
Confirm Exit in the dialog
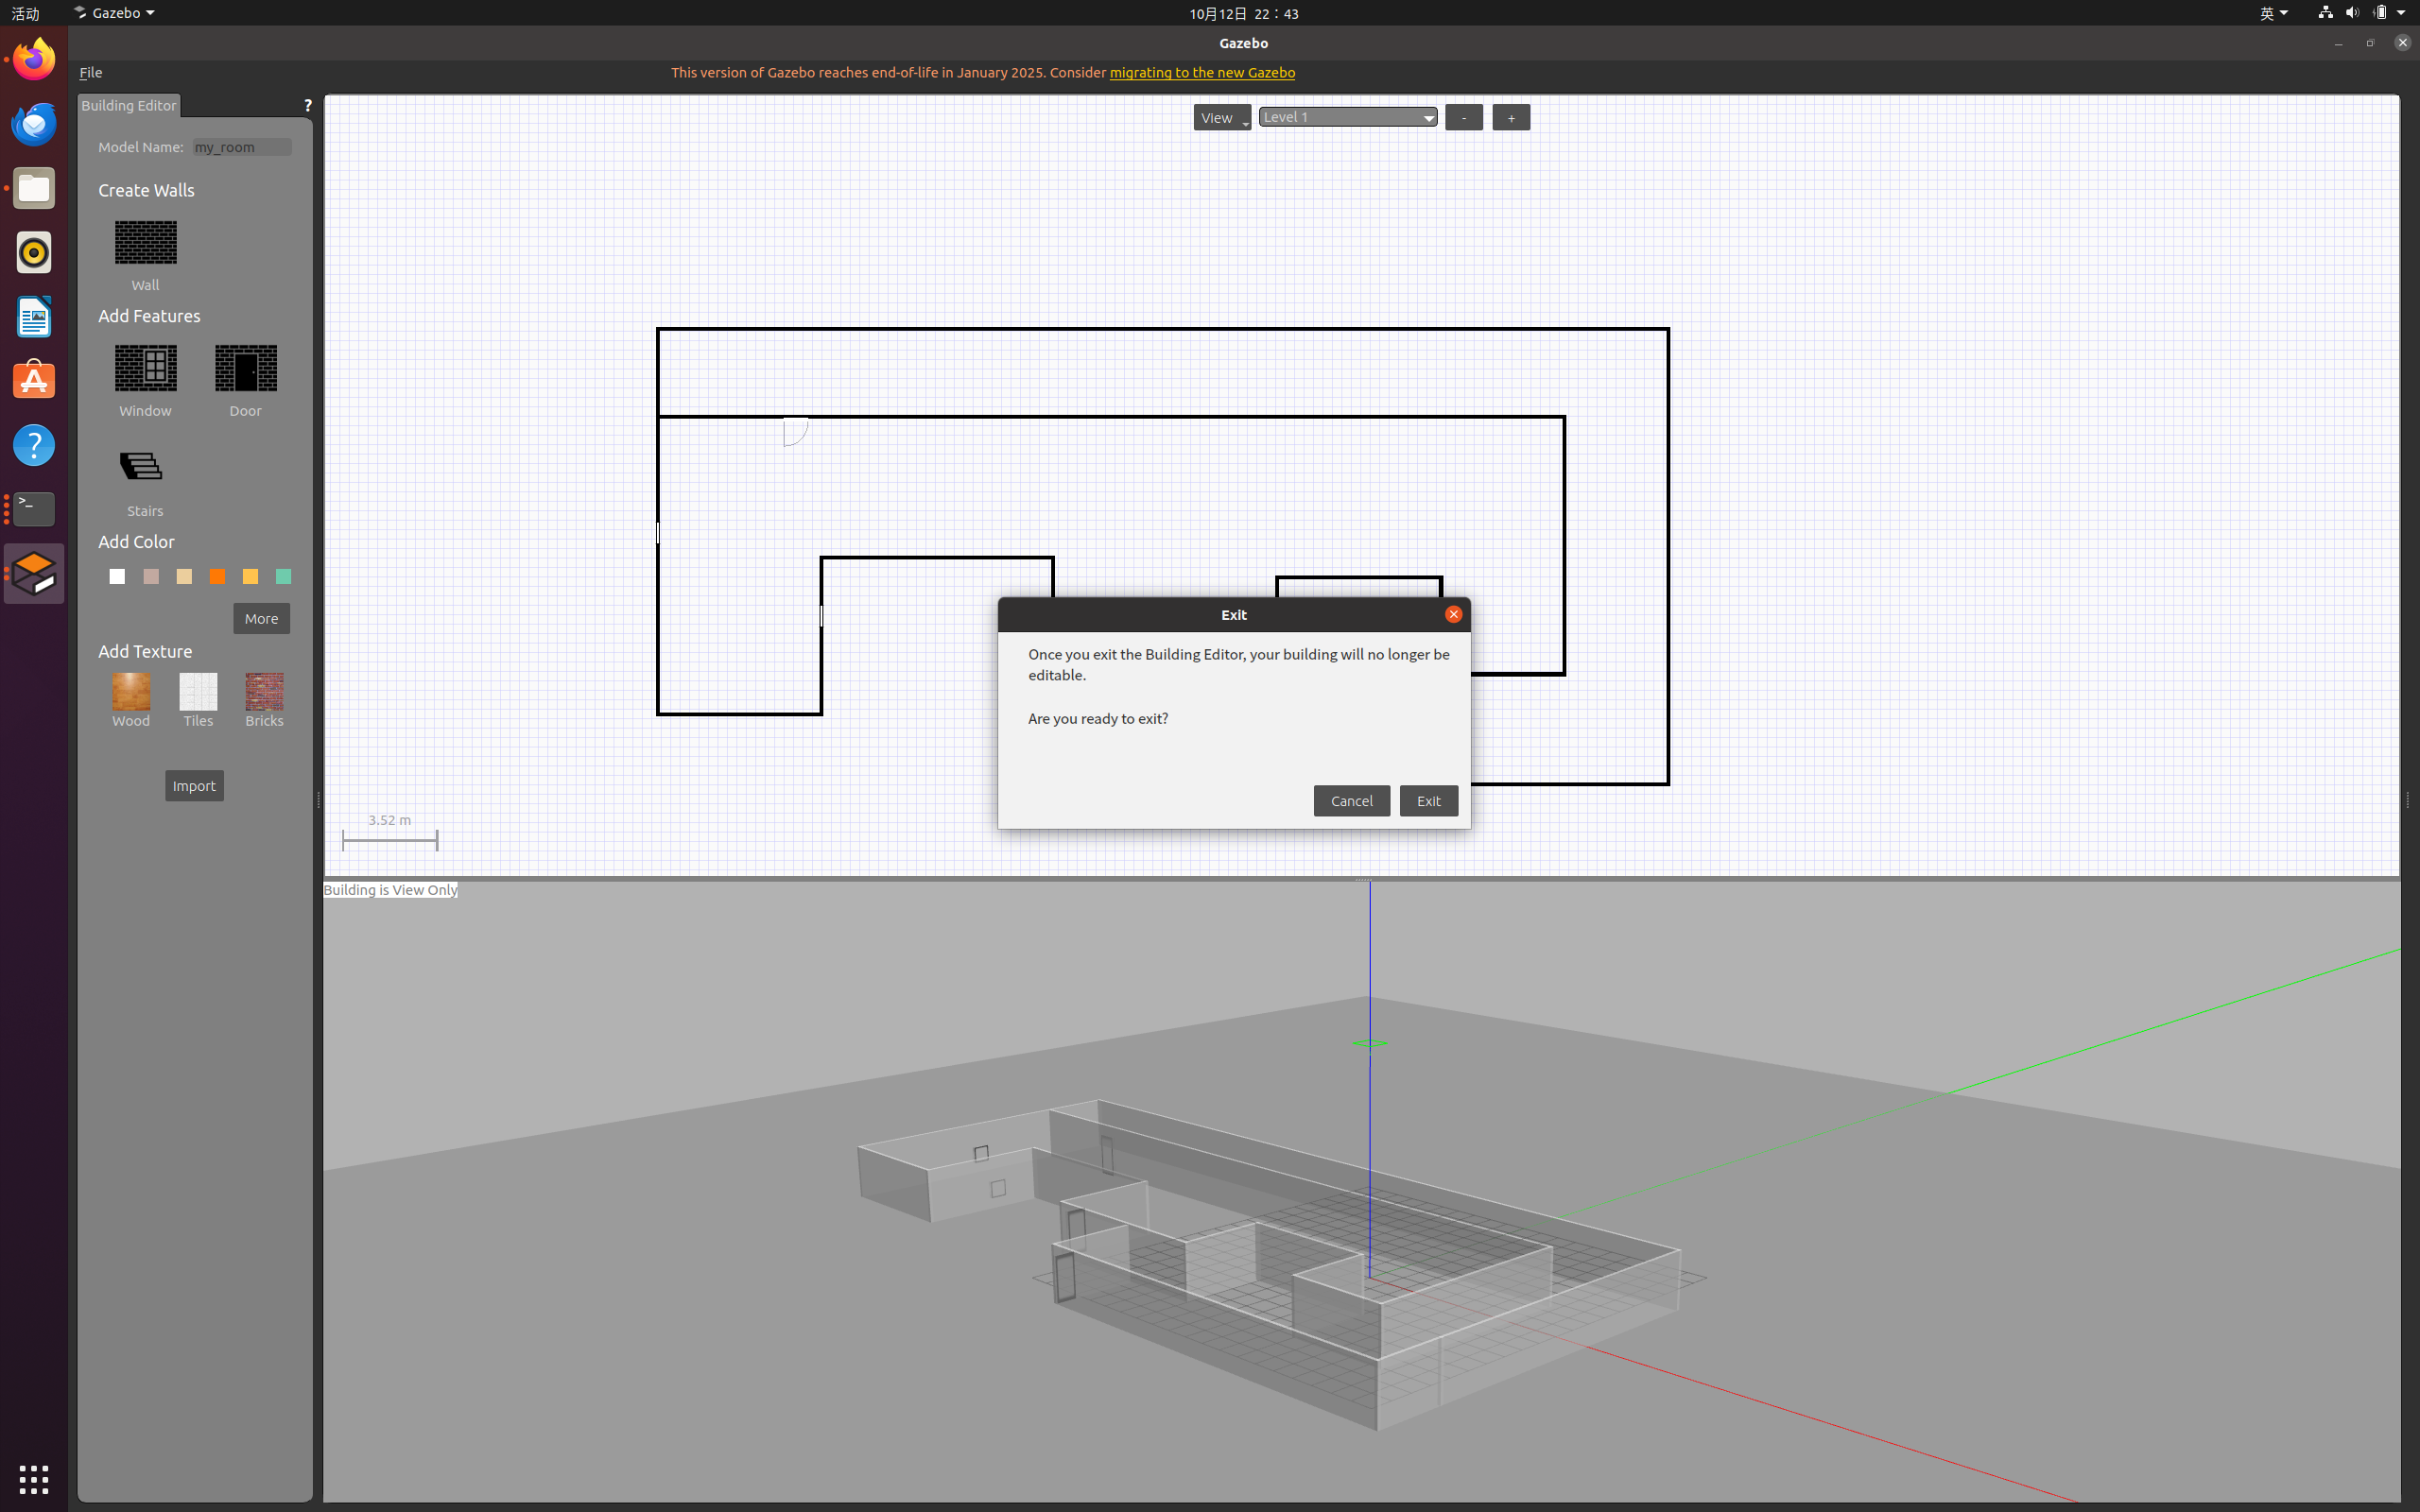pyautogui.click(x=1428, y=801)
